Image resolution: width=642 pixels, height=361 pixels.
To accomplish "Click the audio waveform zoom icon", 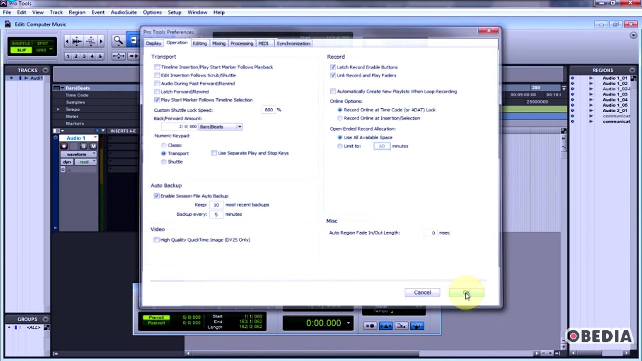I will coord(77,41).
